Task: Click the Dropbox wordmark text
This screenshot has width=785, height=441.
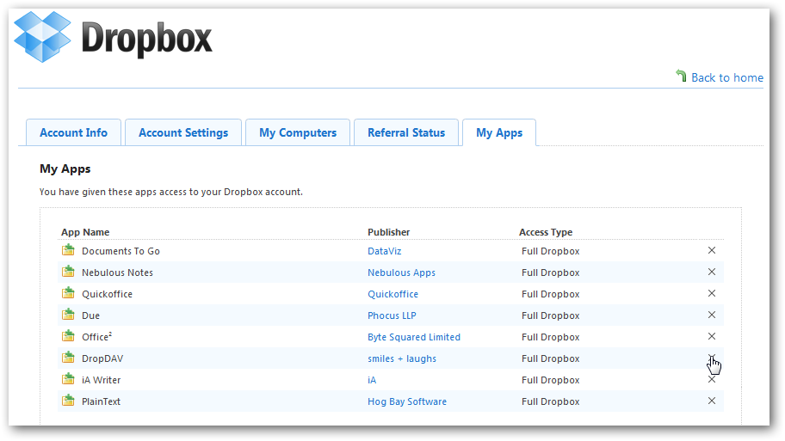Action: (146, 39)
